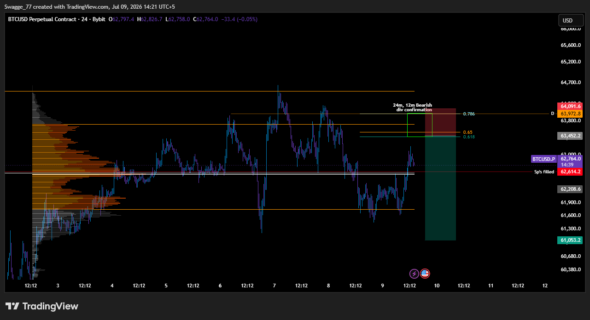Click date 10 on the time axis
590x320 pixels.
pos(437,286)
